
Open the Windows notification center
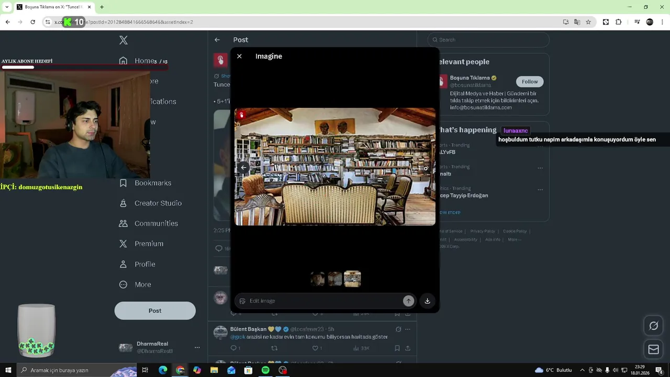660,370
